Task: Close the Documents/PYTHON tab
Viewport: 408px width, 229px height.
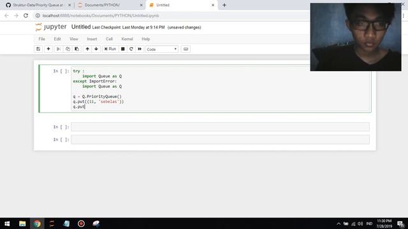Action: [x=141, y=5]
